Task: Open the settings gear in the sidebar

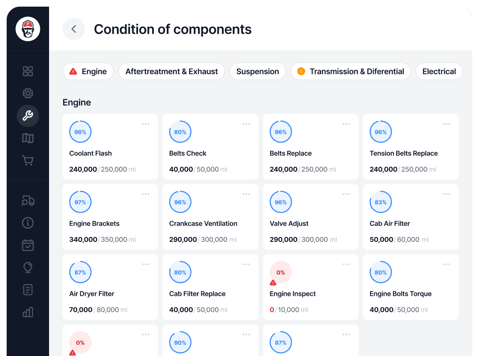Action: [x=27, y=93]
